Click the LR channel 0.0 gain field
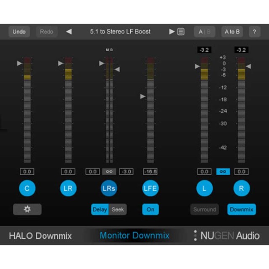Viewport: 269px width, 269px height. coord(68,171)
